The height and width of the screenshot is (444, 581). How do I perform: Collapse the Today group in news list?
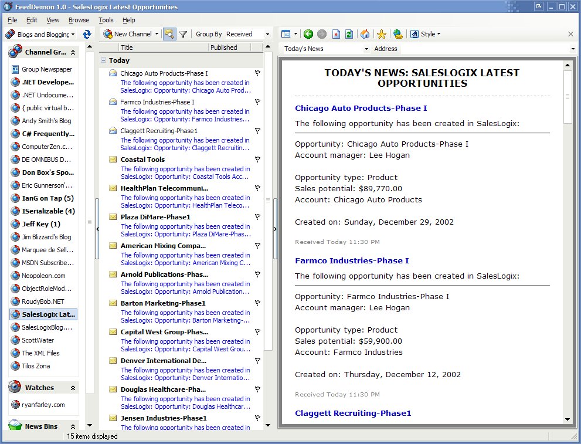103,60
